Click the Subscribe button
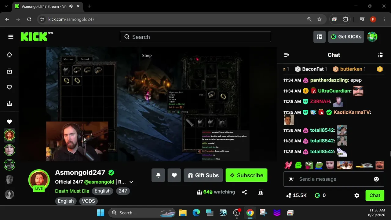Screen dimensions: 391x220 pos(247,175)
